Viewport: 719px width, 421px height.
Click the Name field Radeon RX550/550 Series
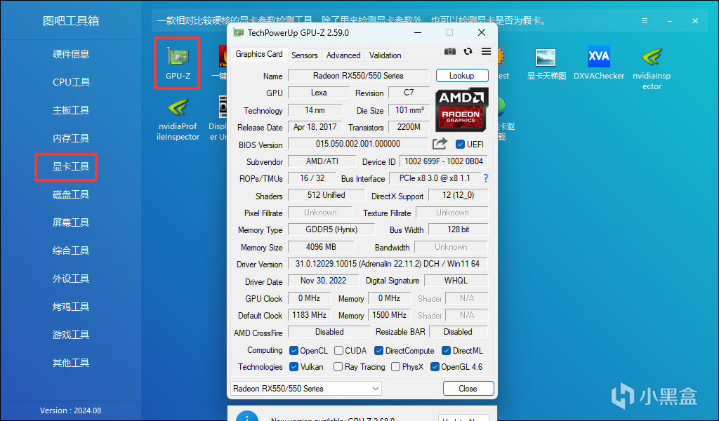coord(358,76)
